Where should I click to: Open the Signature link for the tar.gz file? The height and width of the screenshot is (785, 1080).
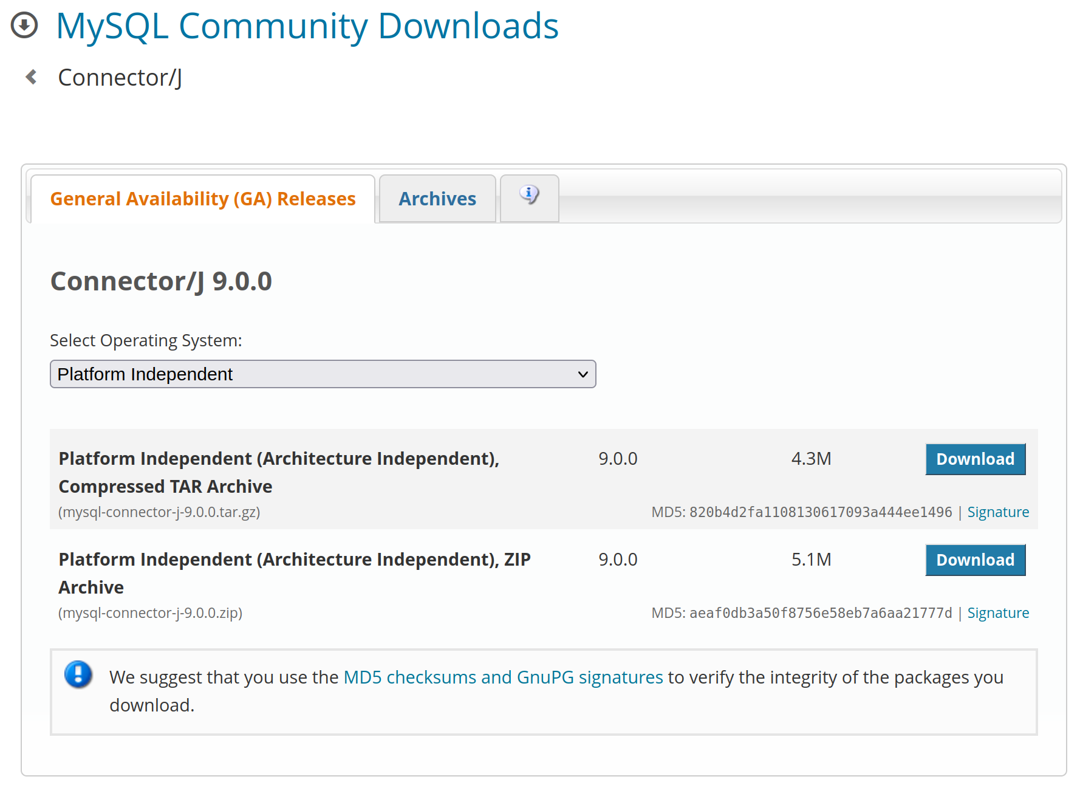tap(998, 512)
